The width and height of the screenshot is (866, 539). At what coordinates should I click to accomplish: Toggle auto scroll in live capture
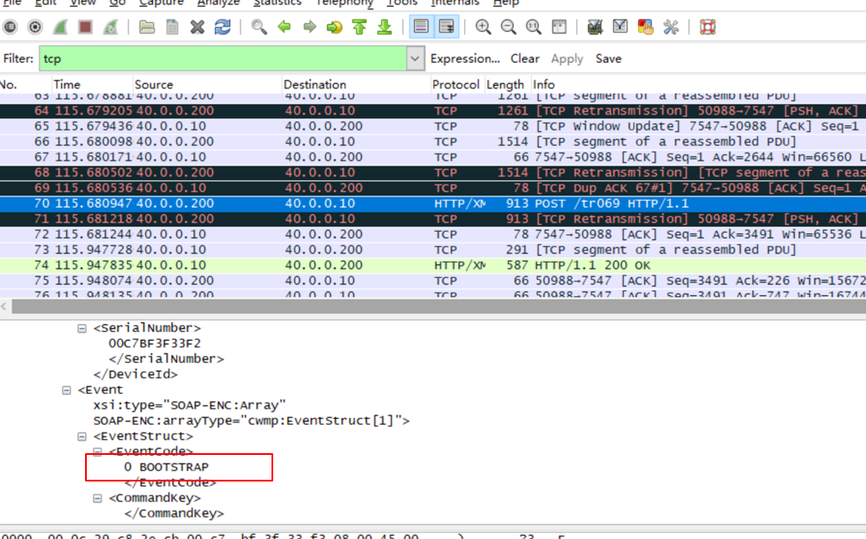coord(446,27)
